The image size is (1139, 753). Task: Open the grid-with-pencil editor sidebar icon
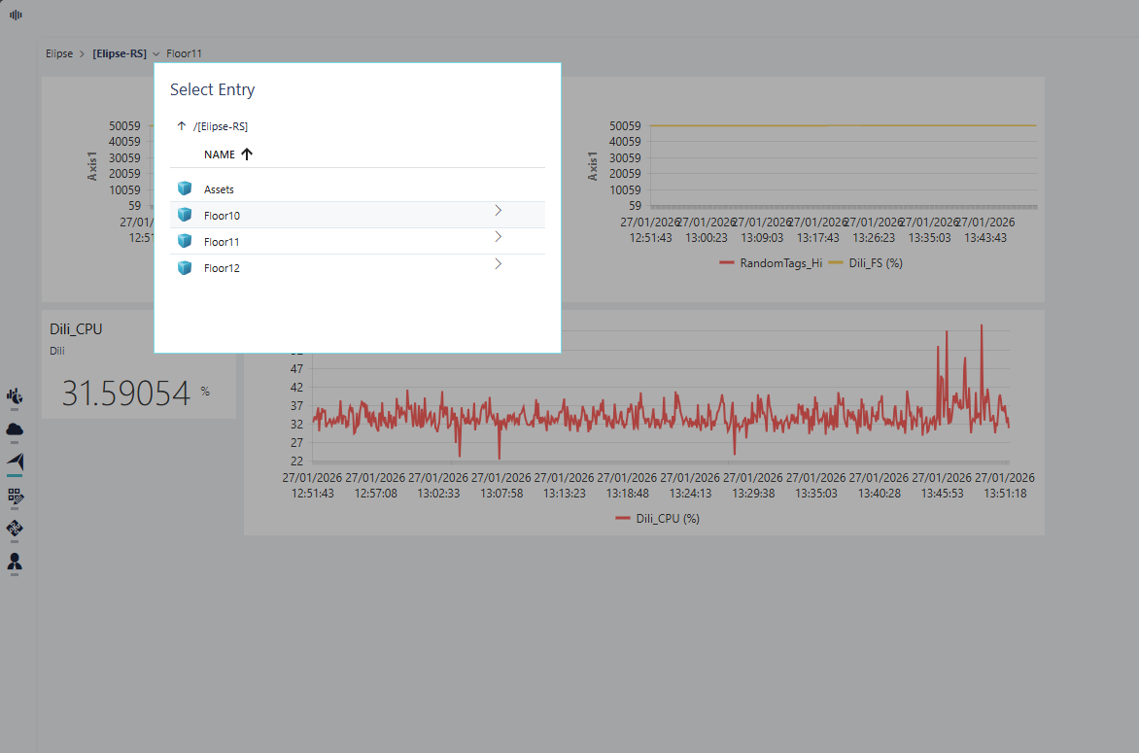click(x=15, y=496)
